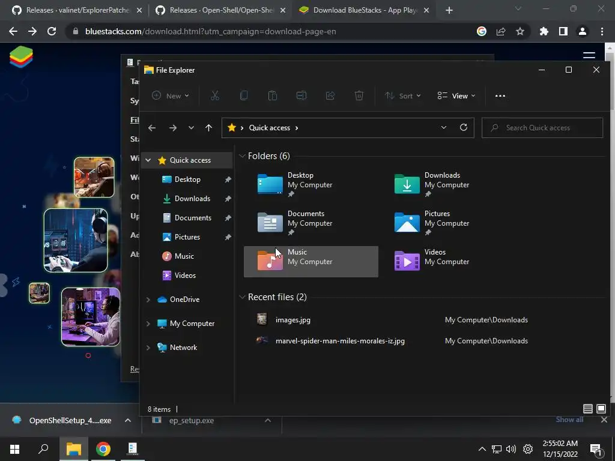
Task: Open the Desktop folder tile
Action: pyautogui.click(x=311, y=184)
